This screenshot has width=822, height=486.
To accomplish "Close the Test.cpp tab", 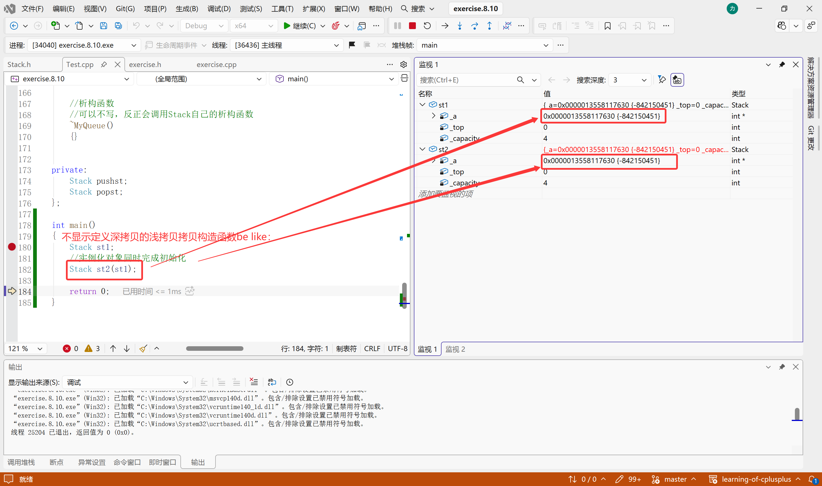I will pyautogui.click(x=118, y=64).
